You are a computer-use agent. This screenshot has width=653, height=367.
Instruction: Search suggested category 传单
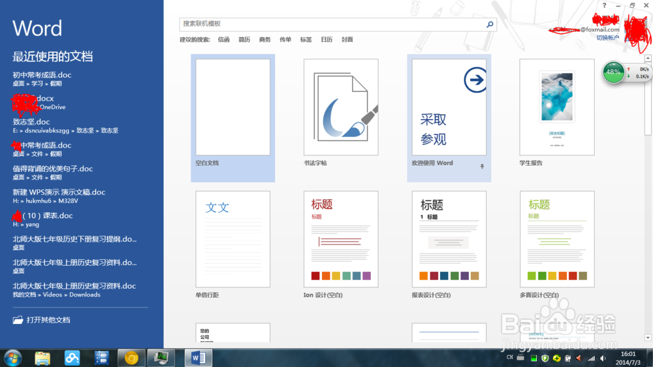point(285,40)
